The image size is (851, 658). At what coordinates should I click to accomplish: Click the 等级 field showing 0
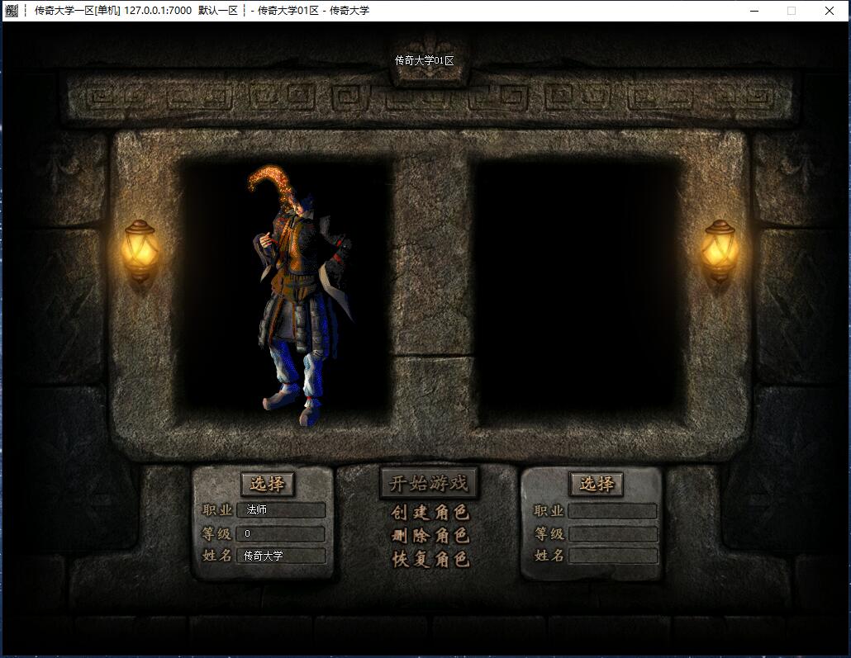coord(281,534)
